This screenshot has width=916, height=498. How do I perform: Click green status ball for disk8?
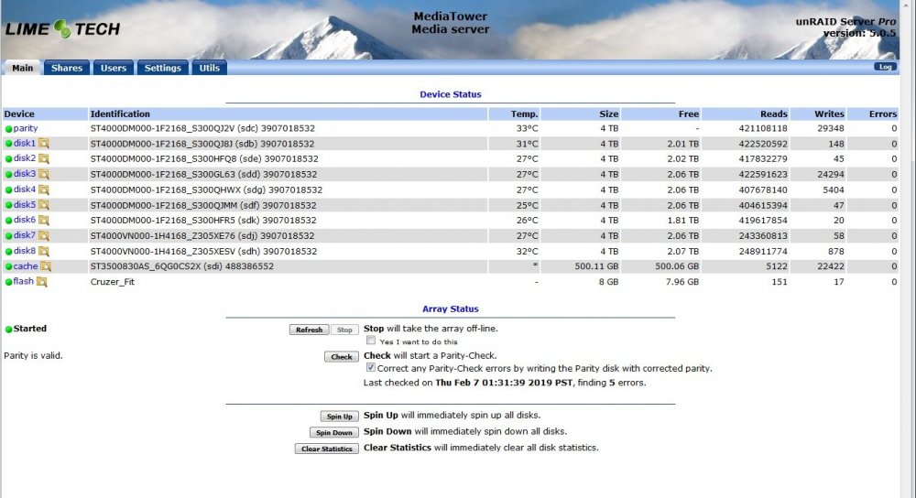pos(9,252)
